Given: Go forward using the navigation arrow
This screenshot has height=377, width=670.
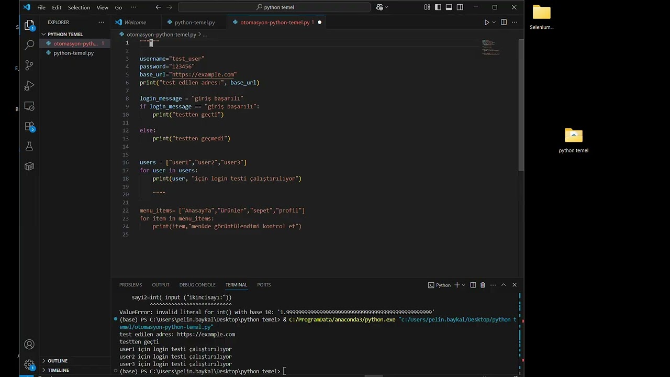Looking at the screenshot, I should 169,7.
